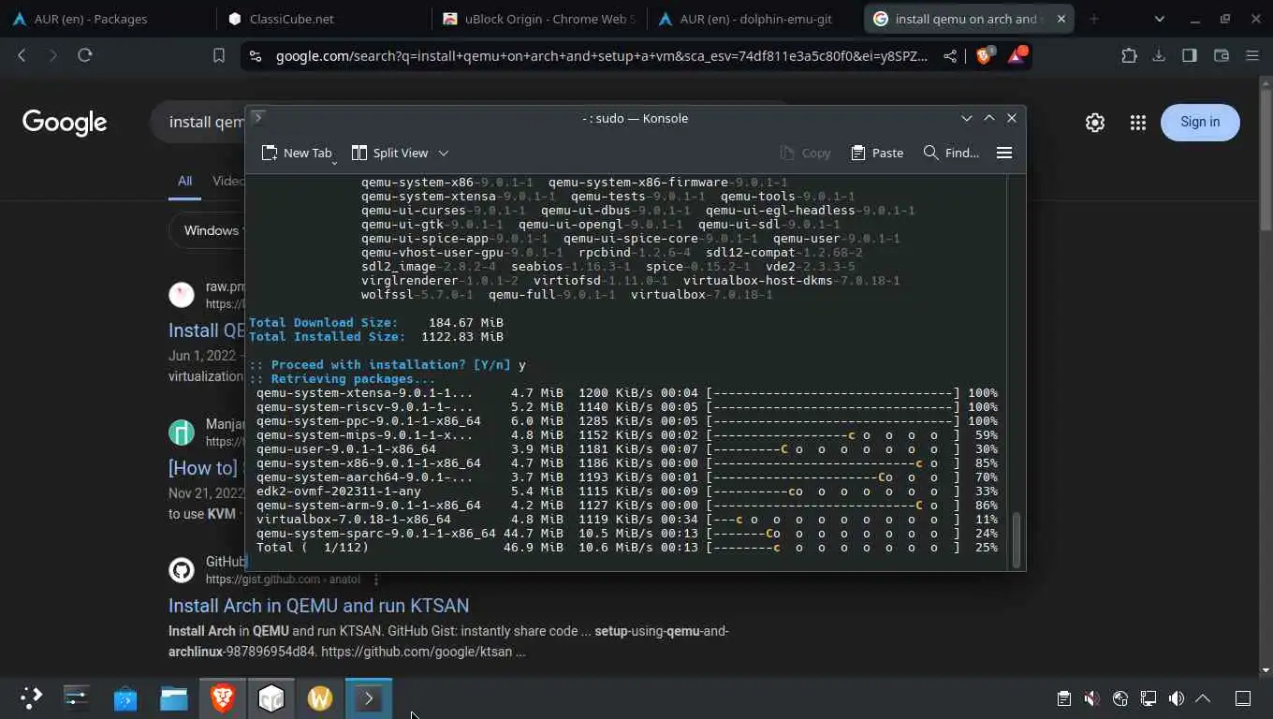Click the Windows filter chip
The image size is (1273, 719).
(x=208, y=230)
